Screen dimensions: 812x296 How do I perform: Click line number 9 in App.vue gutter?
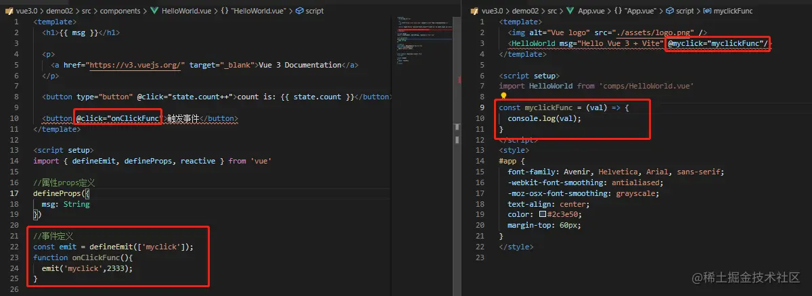coord(481,107)
